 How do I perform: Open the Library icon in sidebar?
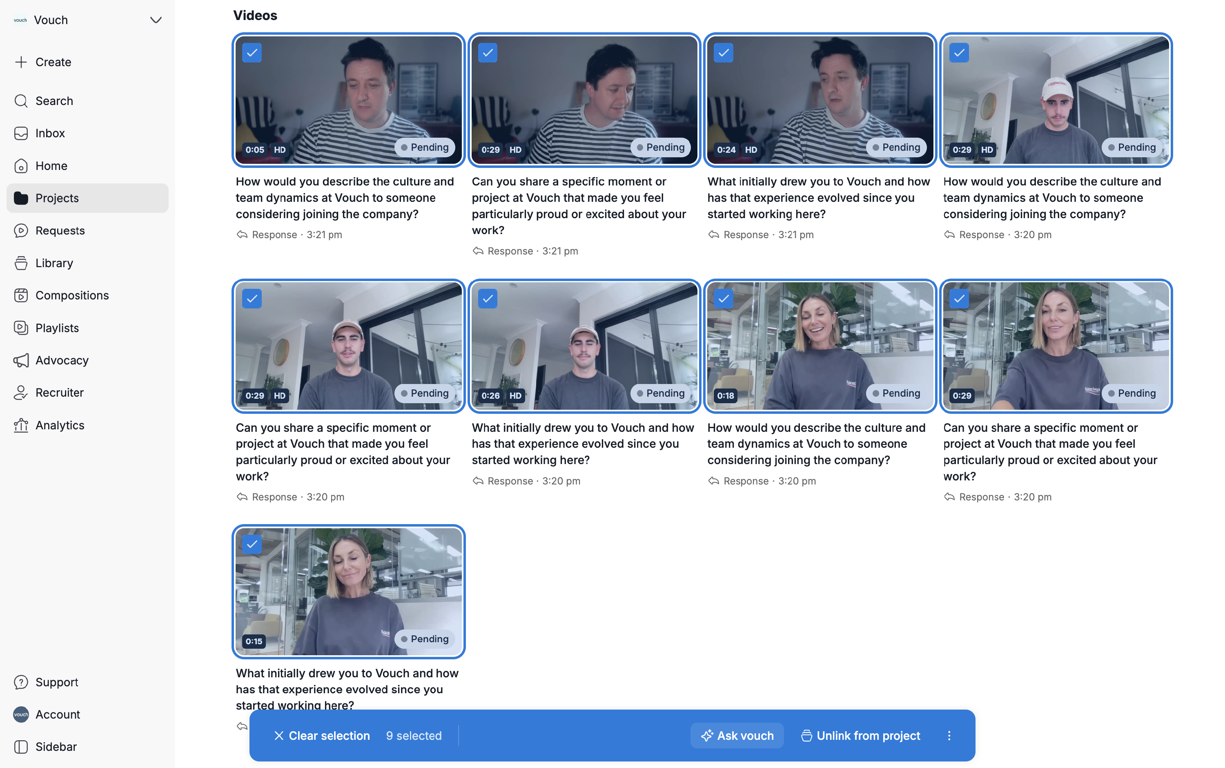[x=21, y=263]
